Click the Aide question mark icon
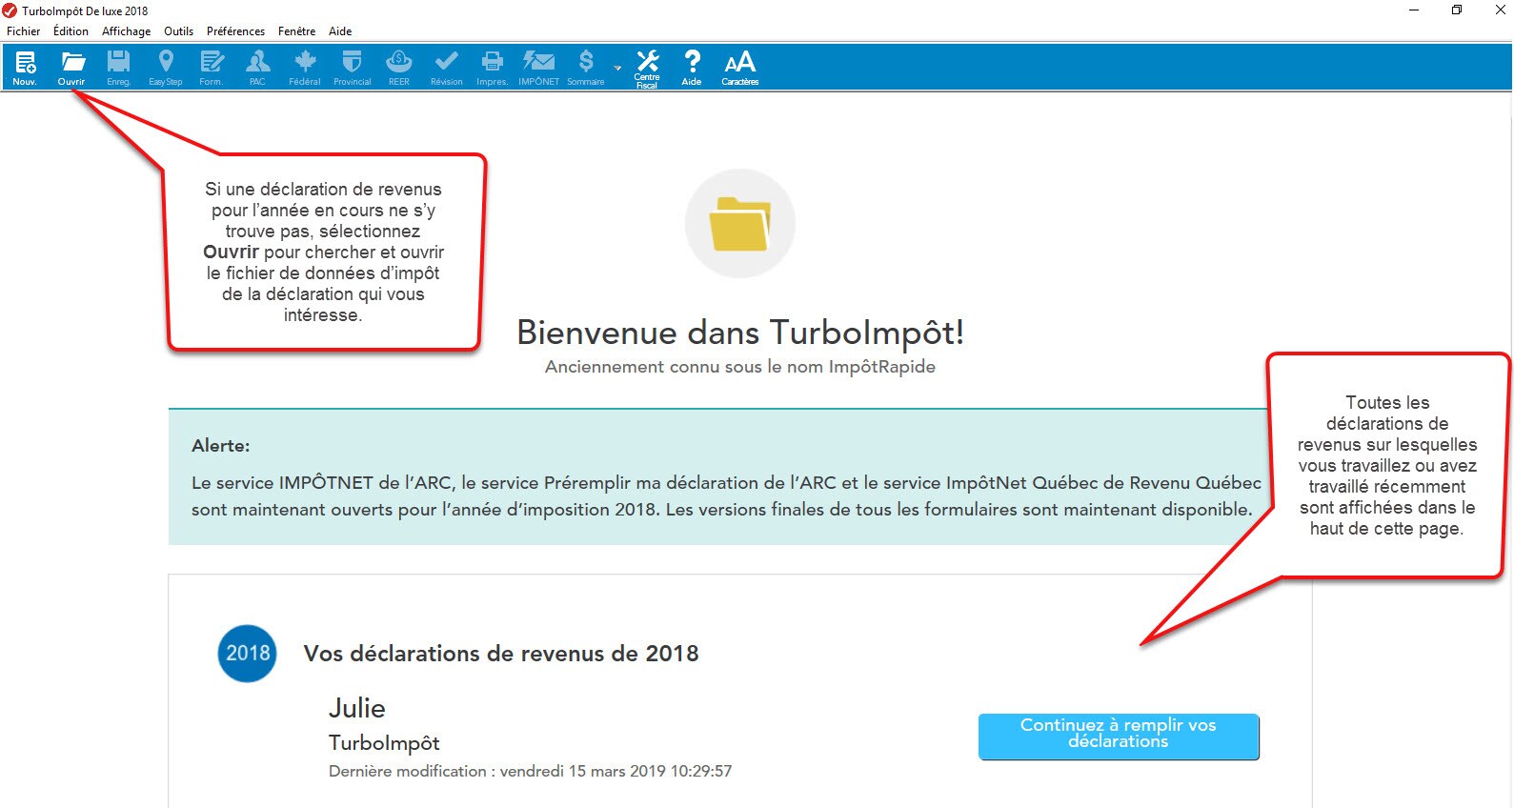Screen dimensions: 1514x808 (x=692, y=68)
